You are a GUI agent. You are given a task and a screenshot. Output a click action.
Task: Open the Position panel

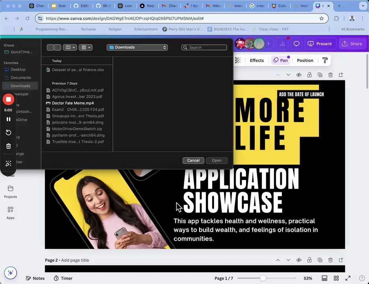click(x=305, y=60)
